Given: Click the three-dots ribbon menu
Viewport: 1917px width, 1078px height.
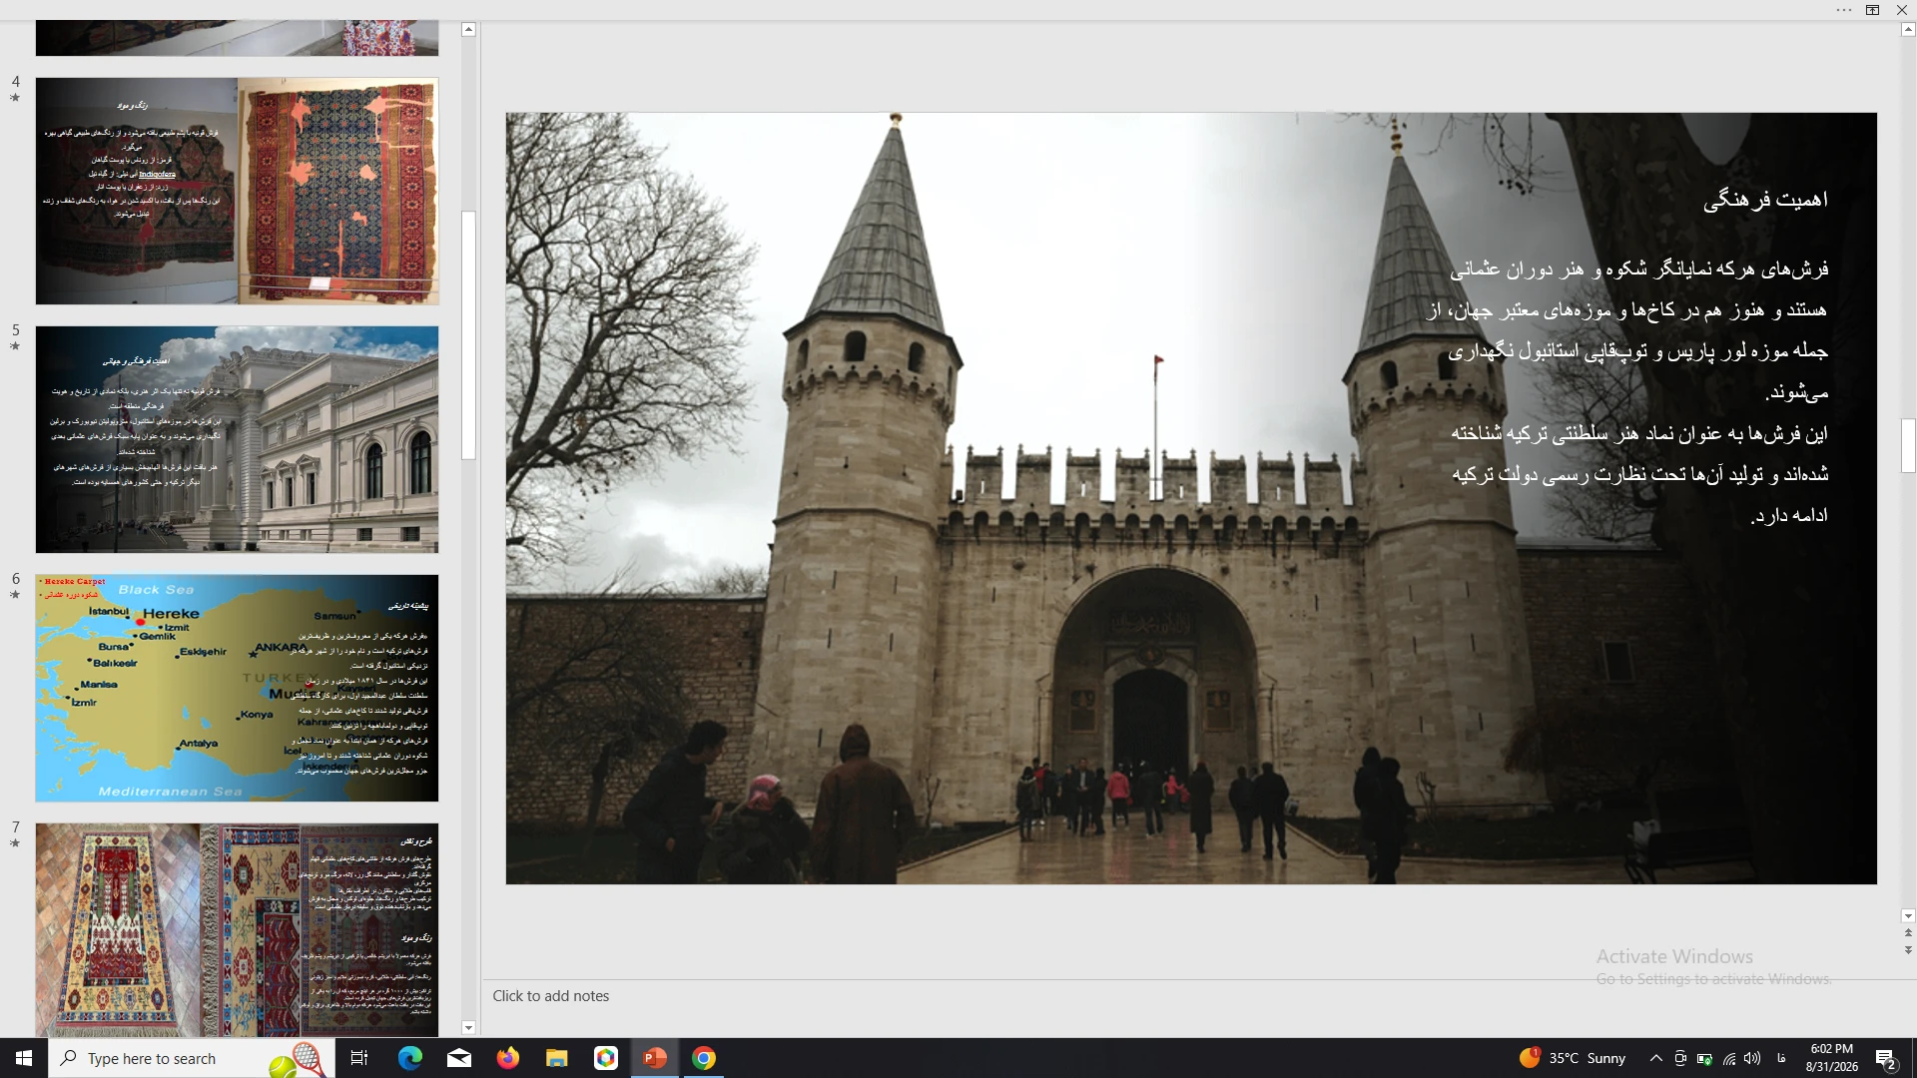Looking at the screenshot, I should [1843, 10].
